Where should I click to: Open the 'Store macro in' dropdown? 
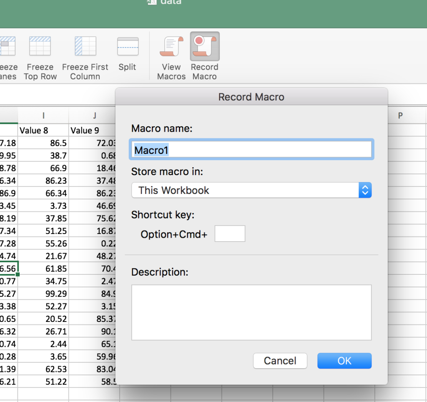(251, 190)
